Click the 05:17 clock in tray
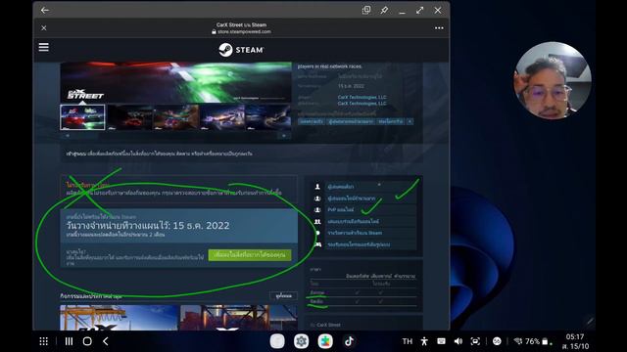627x352 pixels. [x=575, y=336]
